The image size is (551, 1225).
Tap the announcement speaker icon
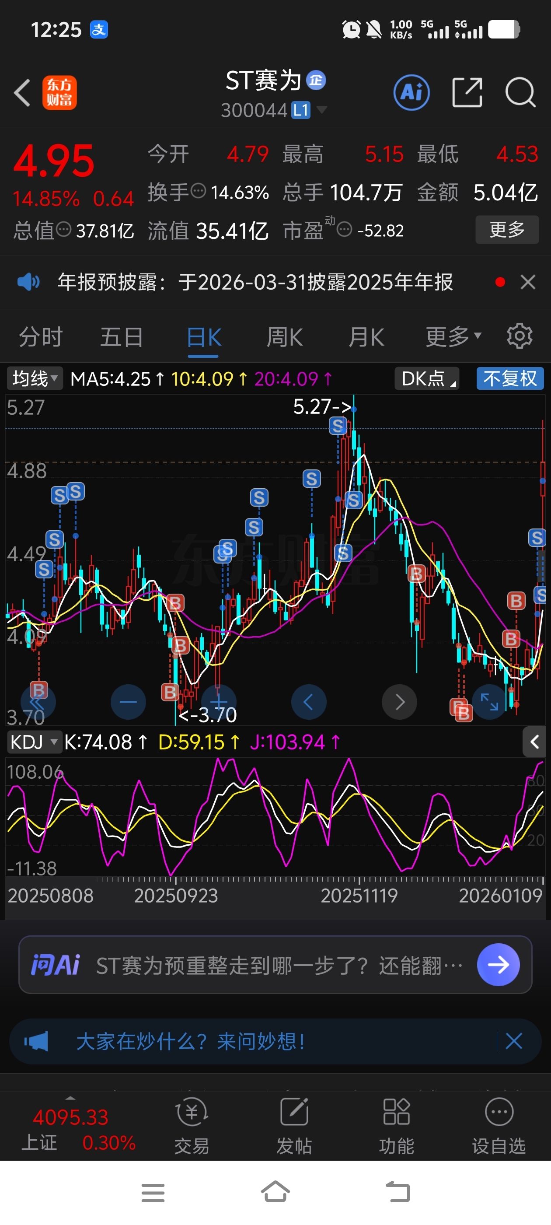click(28, 282)
